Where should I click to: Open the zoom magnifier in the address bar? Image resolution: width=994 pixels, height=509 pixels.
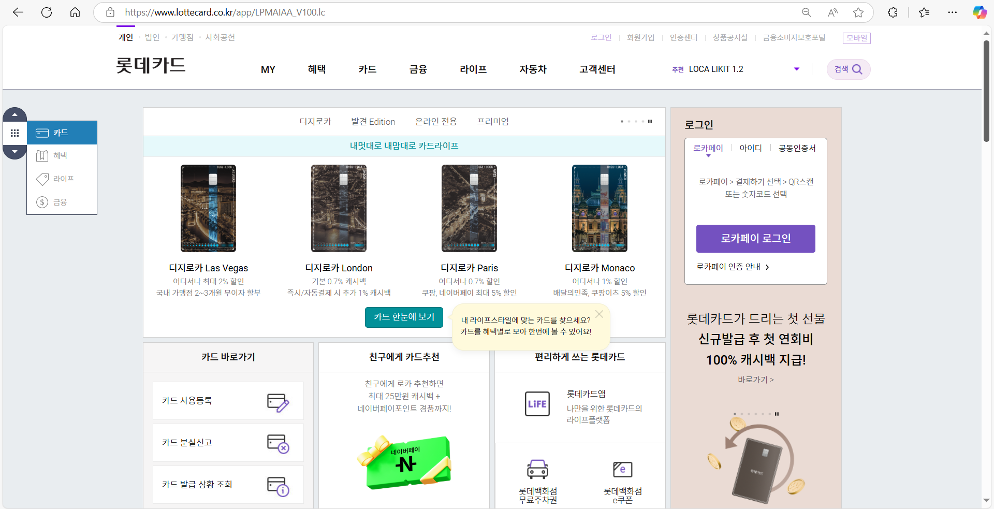(806, 12)
